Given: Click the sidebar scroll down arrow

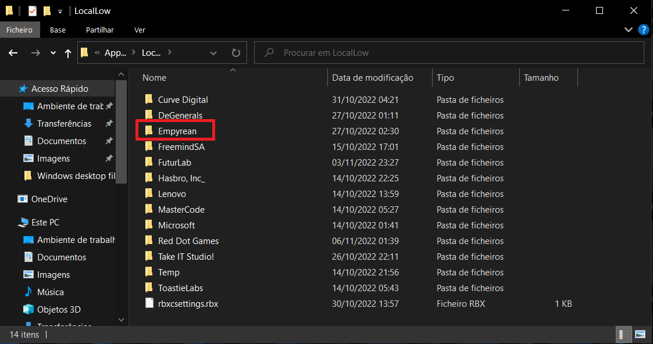Looking at the screenshot, I should click(x=121, y=319).
